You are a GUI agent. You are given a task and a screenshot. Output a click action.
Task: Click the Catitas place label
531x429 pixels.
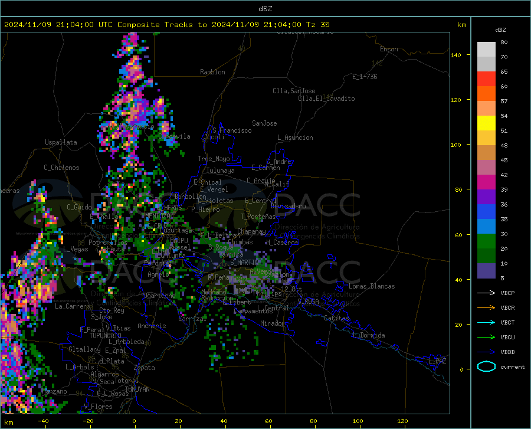tap(337, 318)
